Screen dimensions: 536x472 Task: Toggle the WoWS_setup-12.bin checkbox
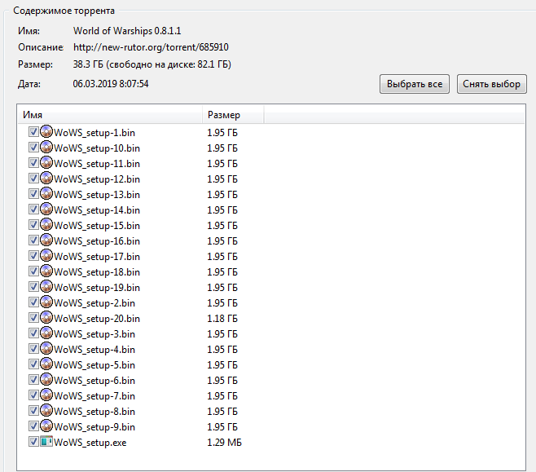[x=33, y=179]
